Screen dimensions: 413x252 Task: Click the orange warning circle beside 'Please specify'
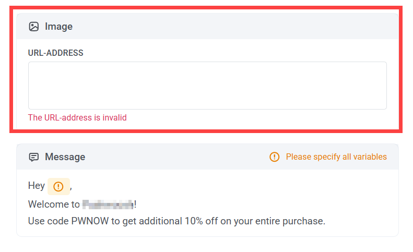274,157
